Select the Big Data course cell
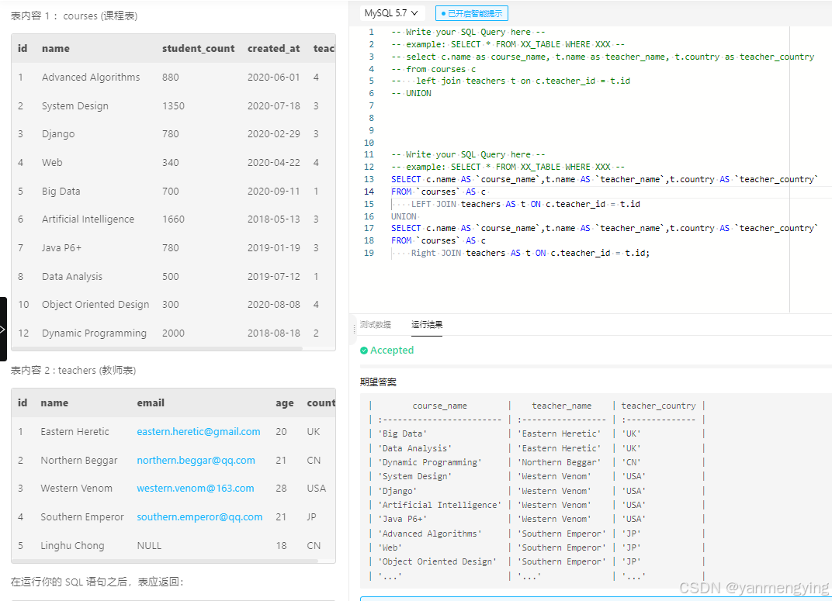 [x=61, y=192]
